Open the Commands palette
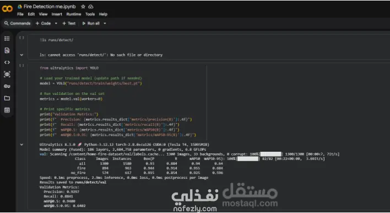 (x=18, y=23)
